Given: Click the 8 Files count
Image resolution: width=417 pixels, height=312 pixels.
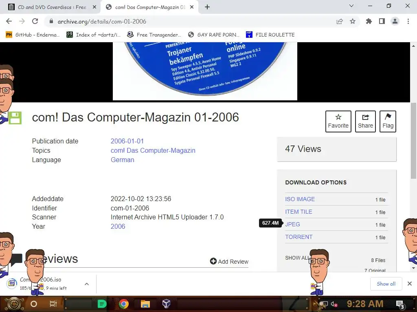Looking at the screenshot, I should click(378, 260).
